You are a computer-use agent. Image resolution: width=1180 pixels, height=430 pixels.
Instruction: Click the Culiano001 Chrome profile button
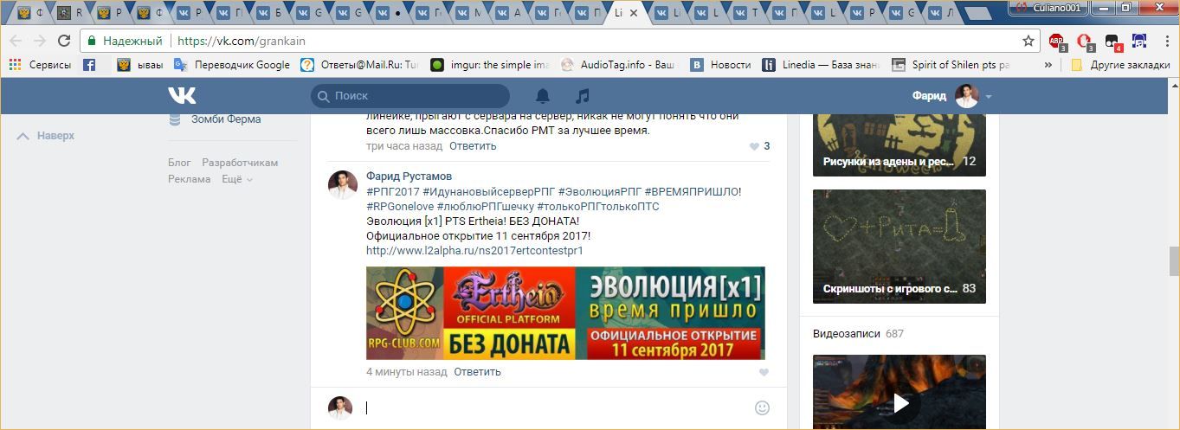tap(1049, 7)
